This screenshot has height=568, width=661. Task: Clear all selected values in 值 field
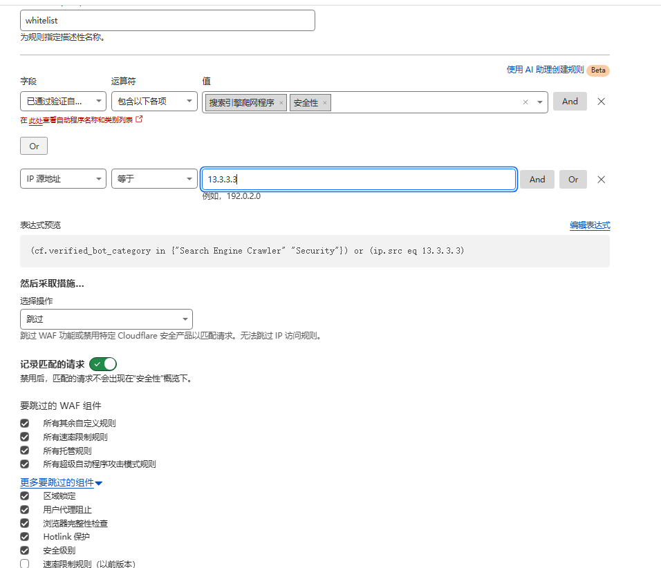point(525,102)
